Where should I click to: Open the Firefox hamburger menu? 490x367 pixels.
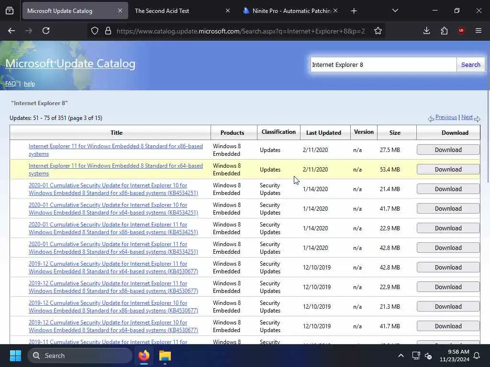[x=479, y=31]
